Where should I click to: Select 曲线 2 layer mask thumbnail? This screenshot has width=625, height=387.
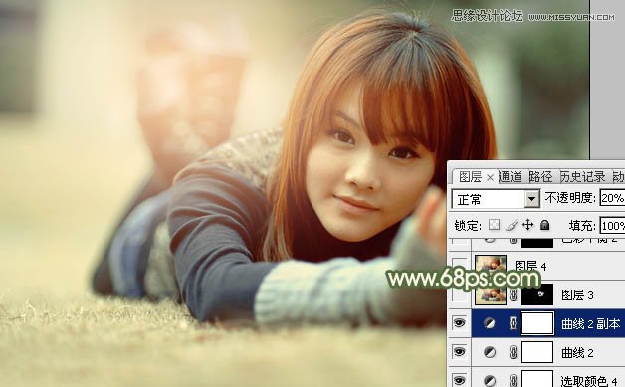[537, 352]
